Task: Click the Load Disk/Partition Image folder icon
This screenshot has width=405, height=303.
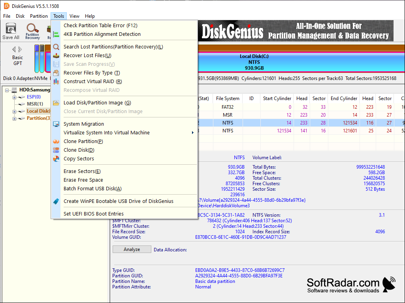Action: pyautogui.click(x=56, y=103)
